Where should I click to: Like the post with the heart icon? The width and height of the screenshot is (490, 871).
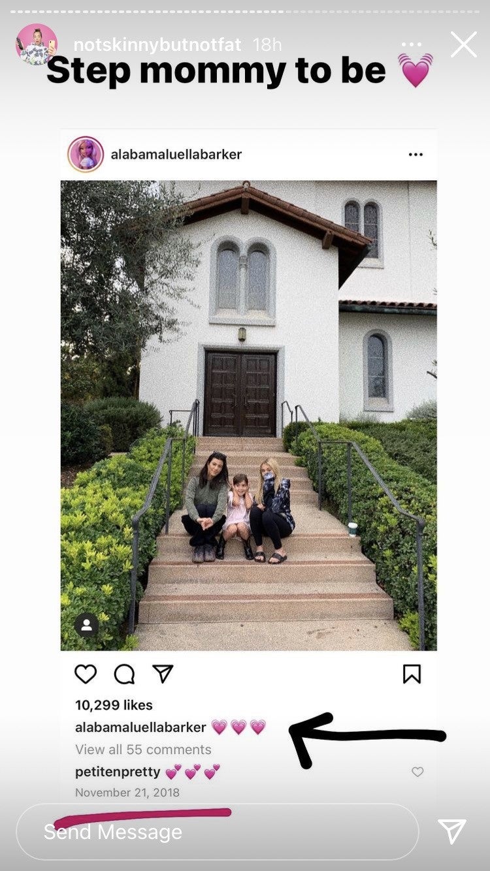click(86, 674)
